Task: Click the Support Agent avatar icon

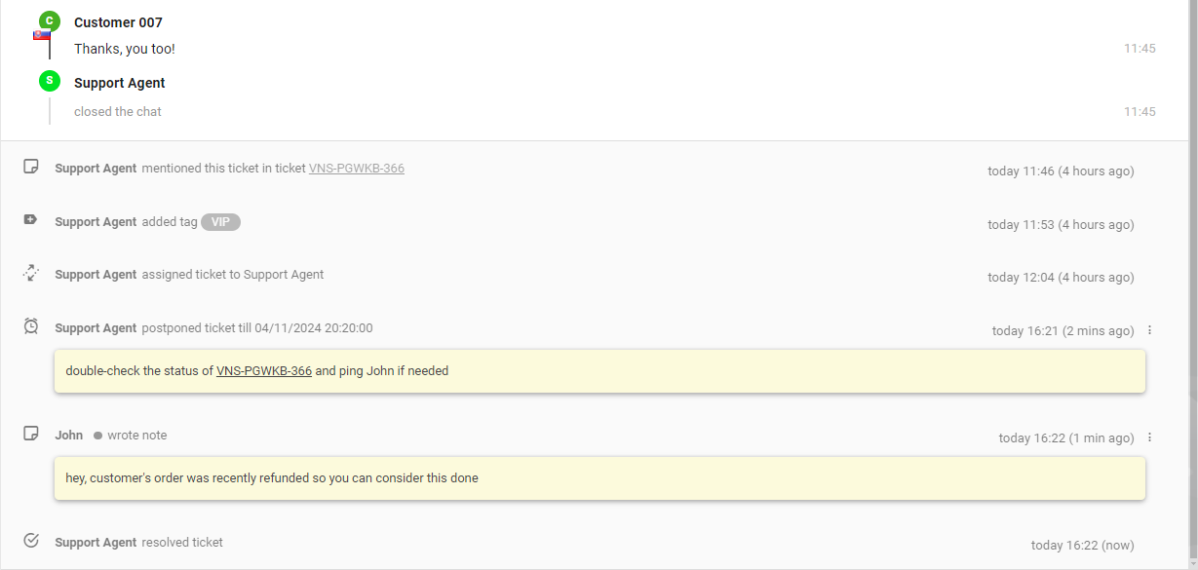Action: click(50, 82)
